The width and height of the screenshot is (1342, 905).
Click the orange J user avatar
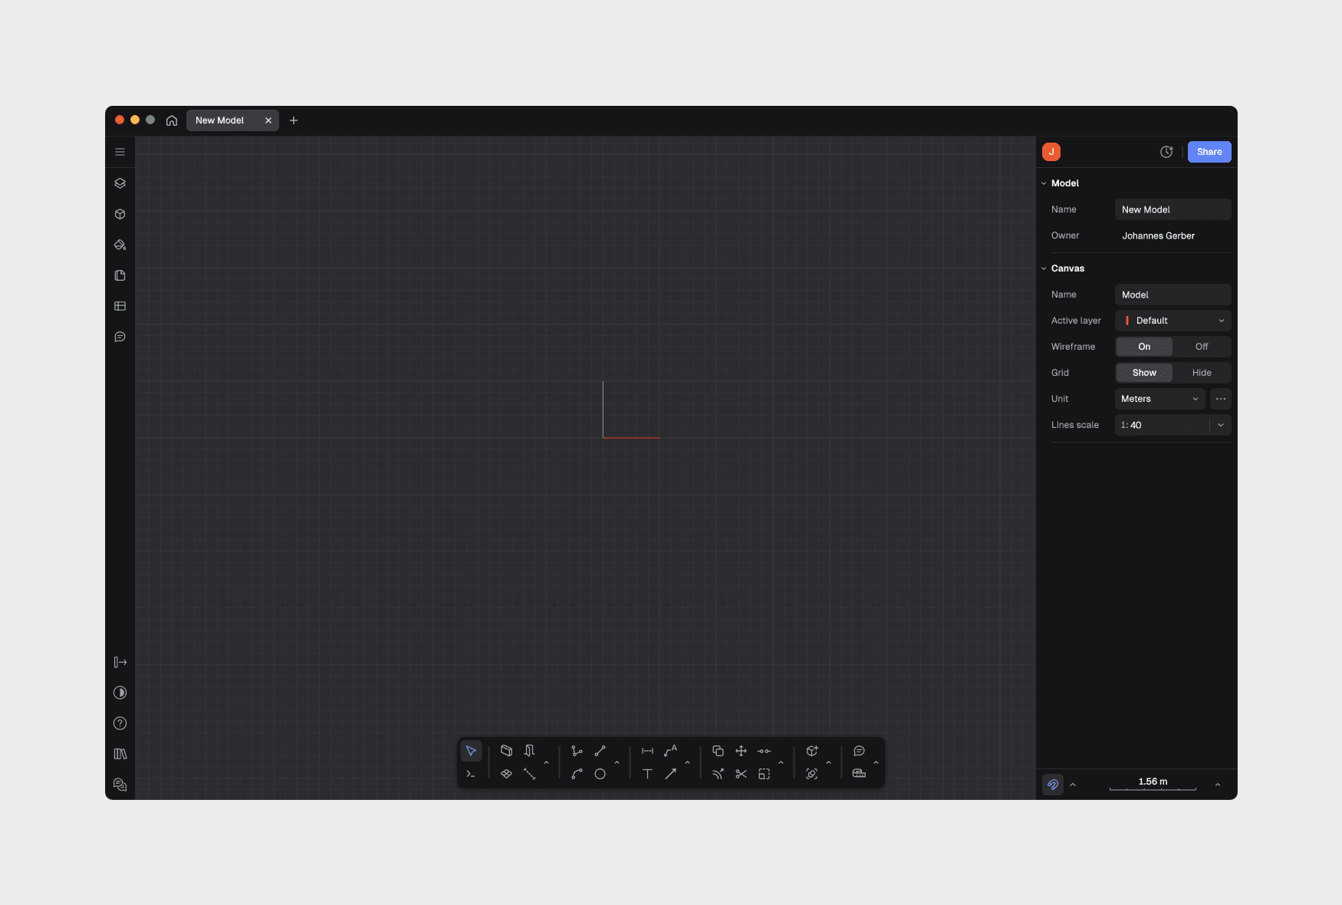pyautogui.click(x=1051, y=152)
